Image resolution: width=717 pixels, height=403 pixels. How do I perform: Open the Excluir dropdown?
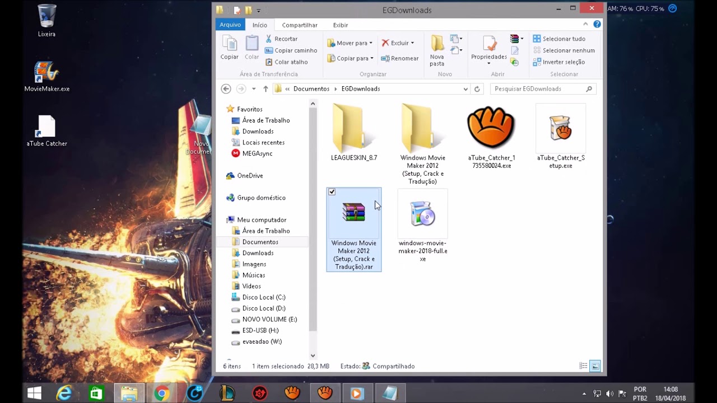click(x=398, y=43)
